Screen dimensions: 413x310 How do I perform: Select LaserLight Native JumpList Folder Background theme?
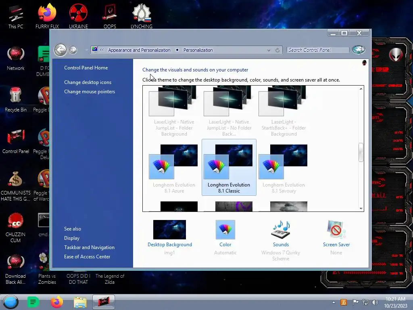[x=174, y=111]
